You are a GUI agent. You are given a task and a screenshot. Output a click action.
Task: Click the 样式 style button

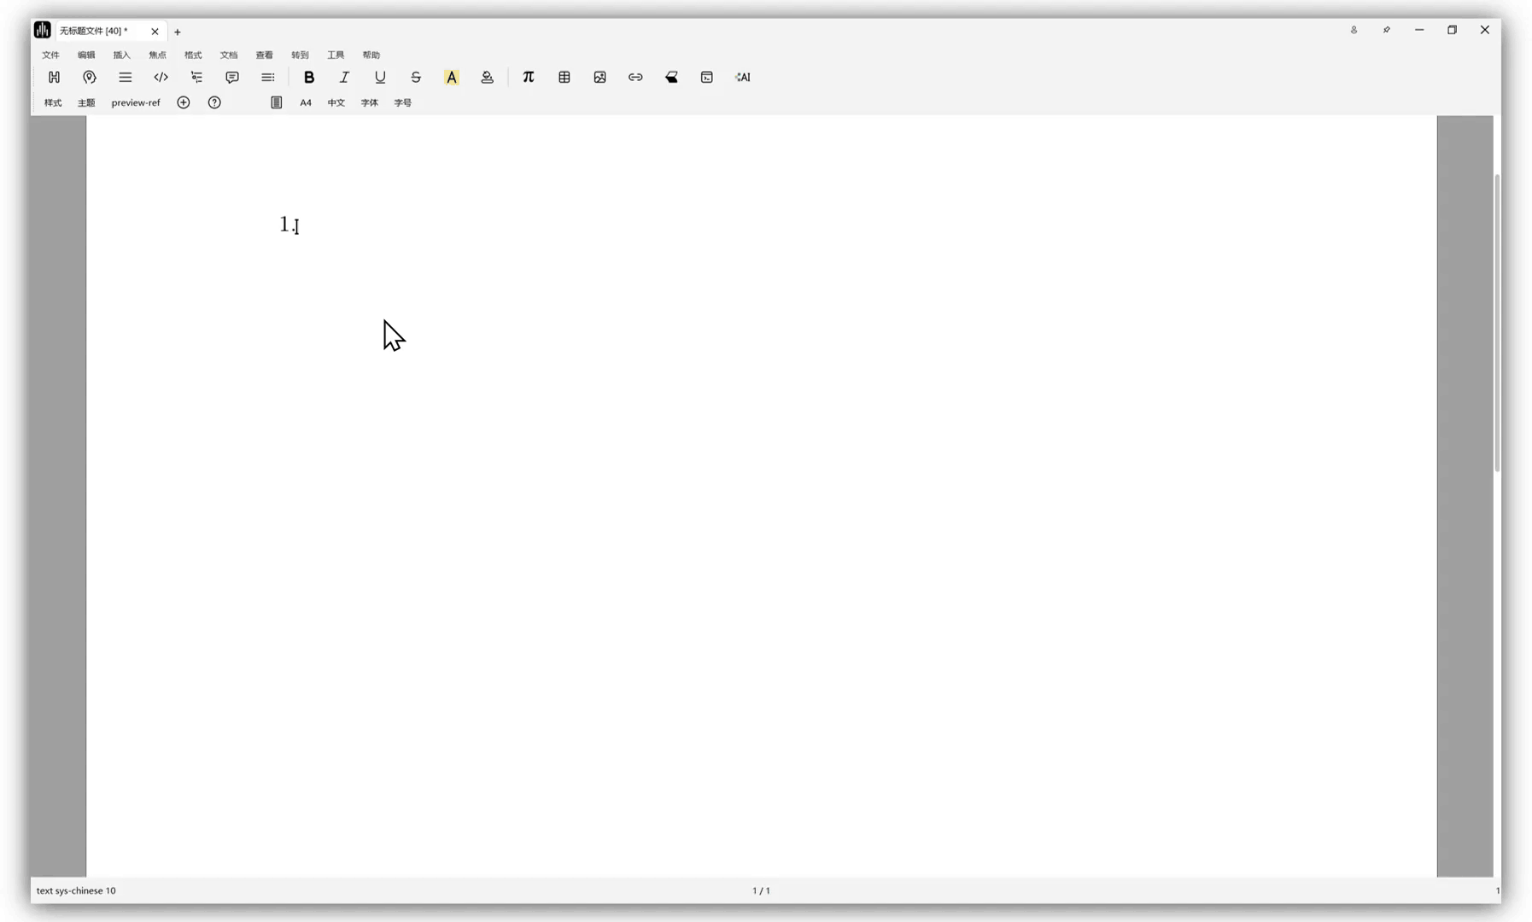click(53, 102)
